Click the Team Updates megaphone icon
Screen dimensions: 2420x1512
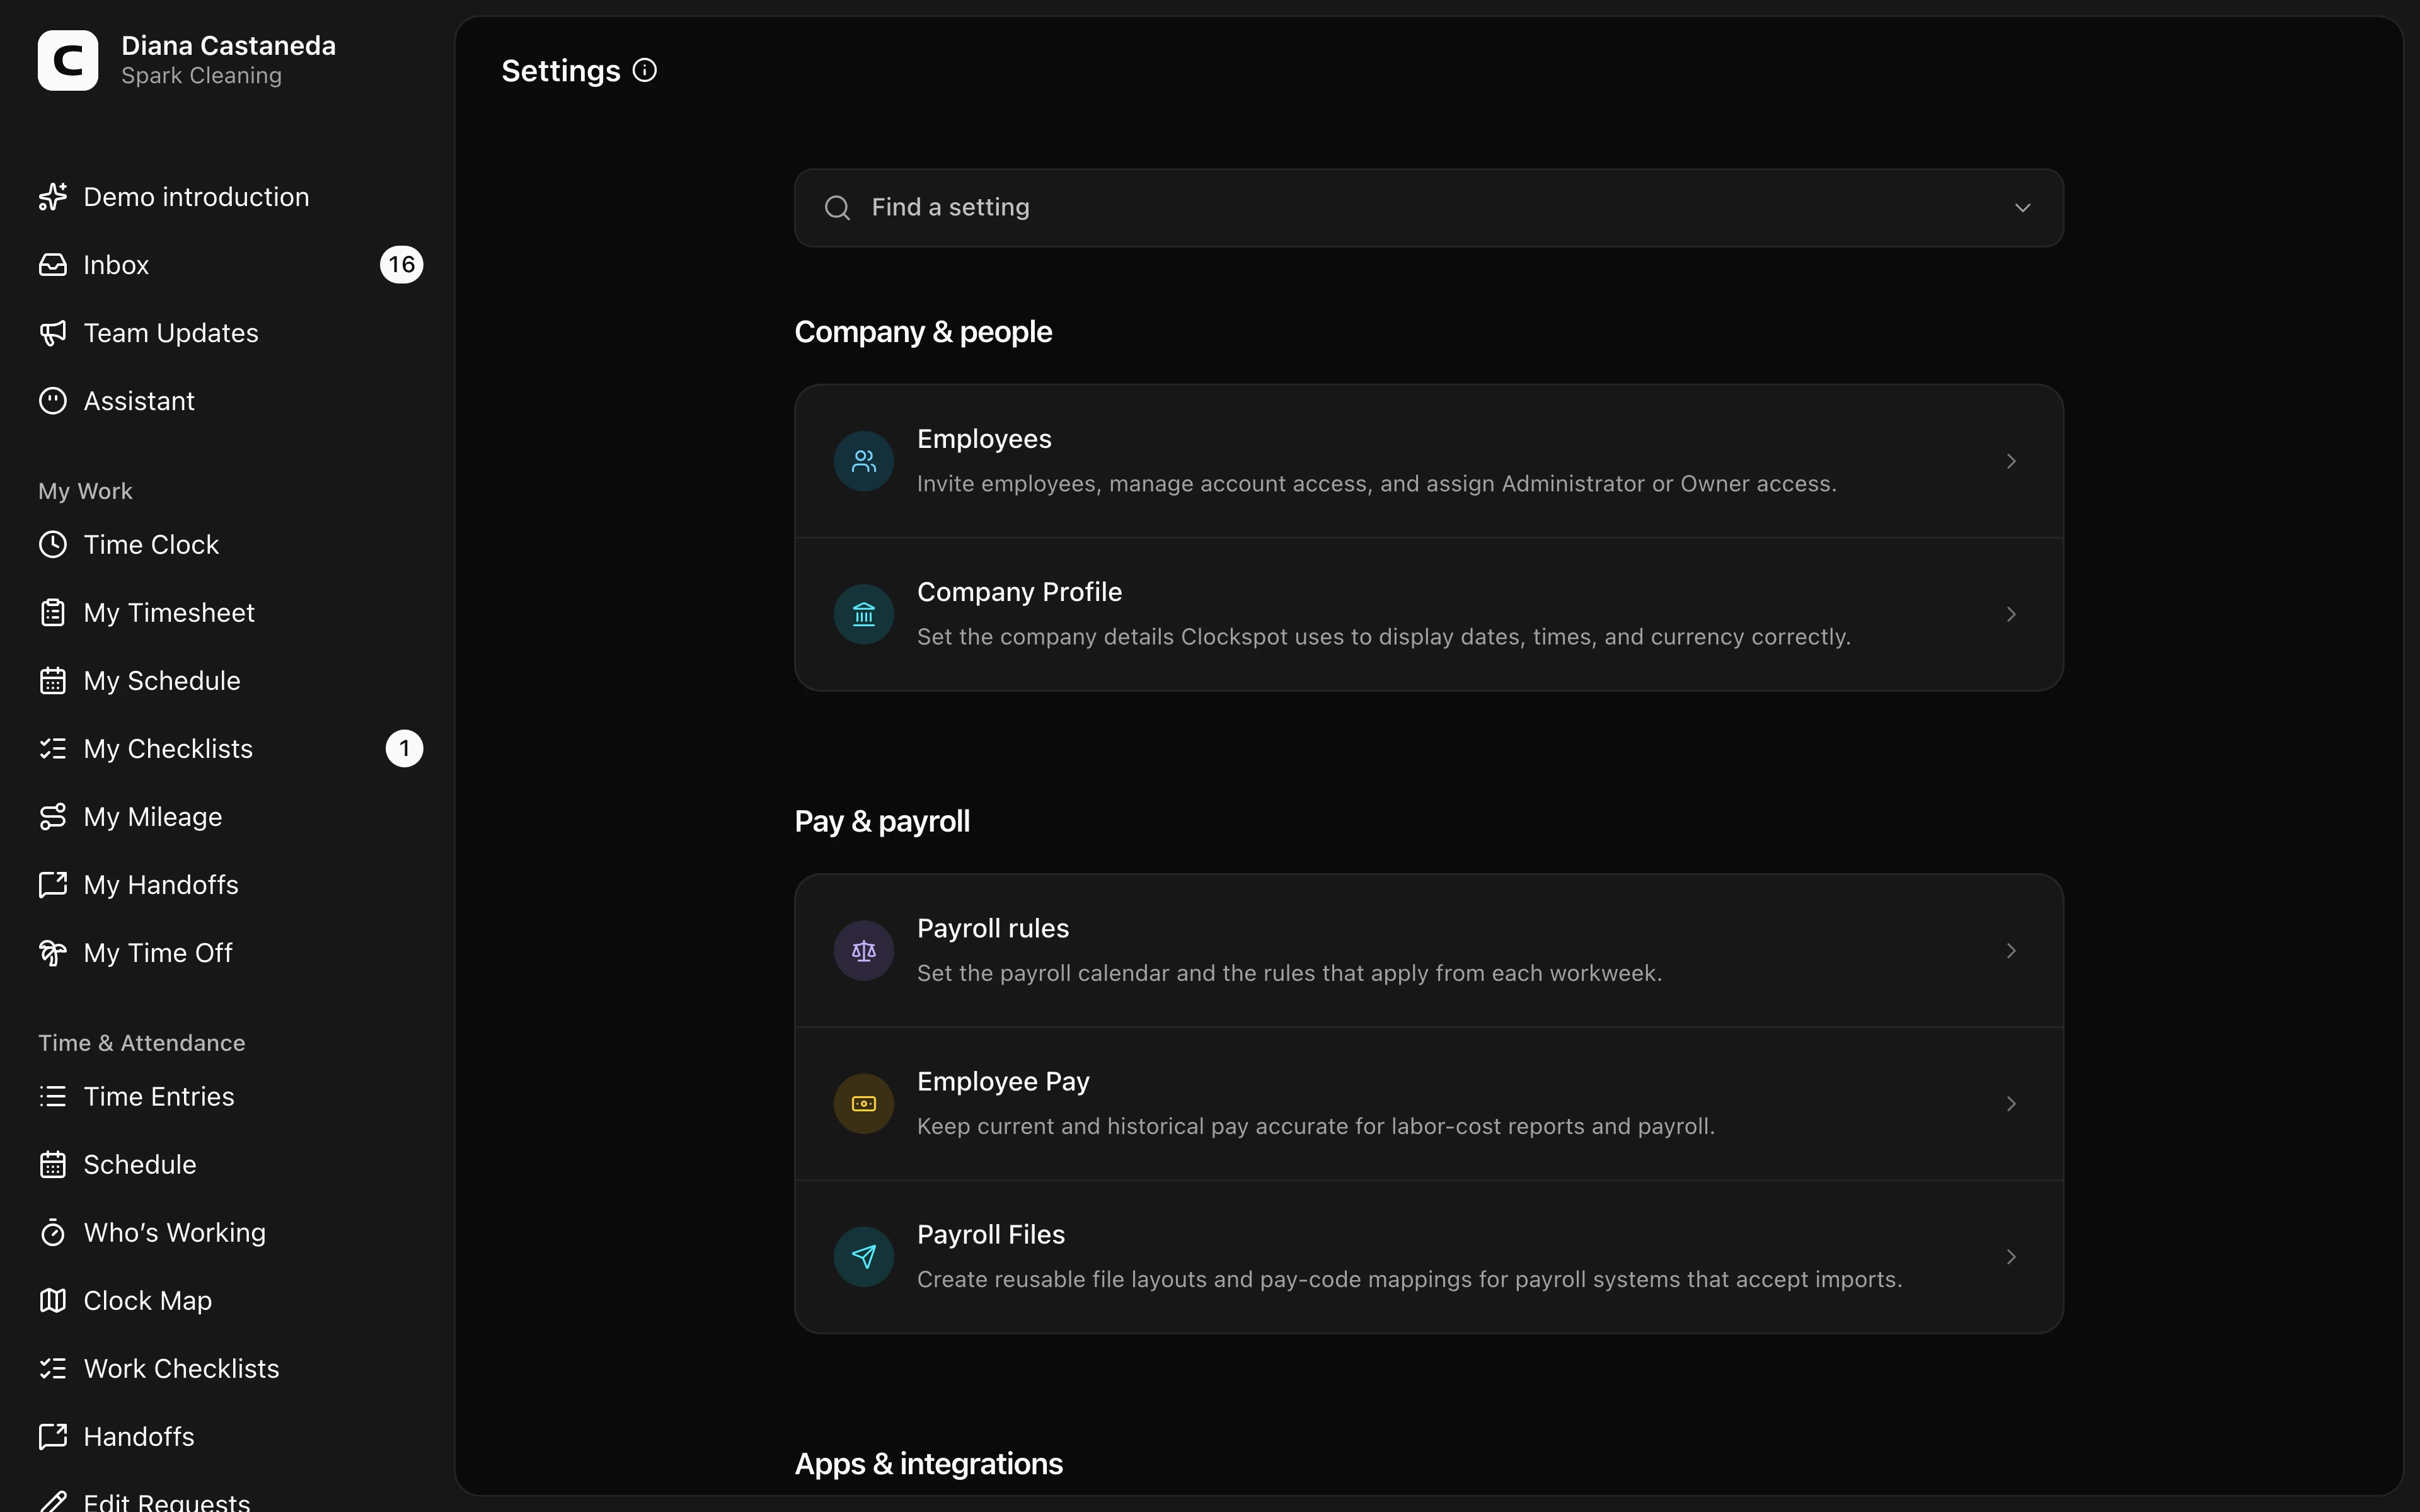[53, 333]
